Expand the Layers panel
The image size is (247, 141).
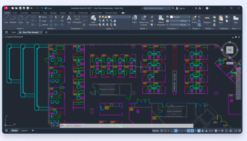[109, 29]
